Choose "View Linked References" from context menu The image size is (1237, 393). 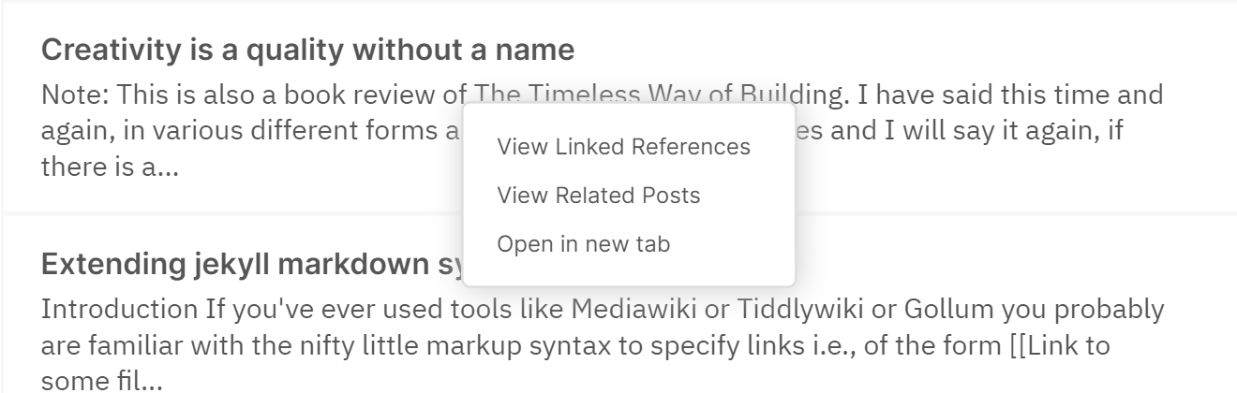623,147
